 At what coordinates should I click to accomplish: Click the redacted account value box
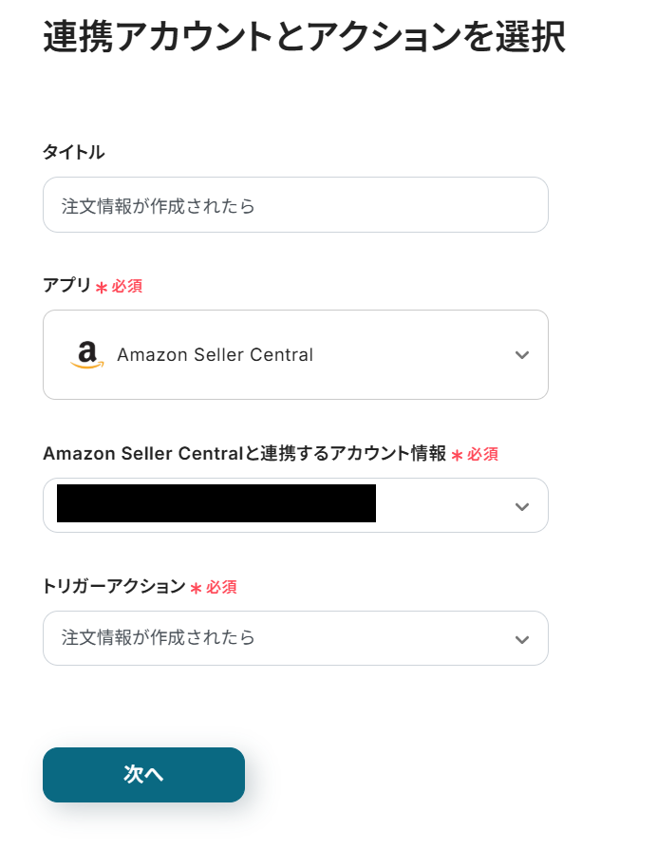click(x=216, y=503)
